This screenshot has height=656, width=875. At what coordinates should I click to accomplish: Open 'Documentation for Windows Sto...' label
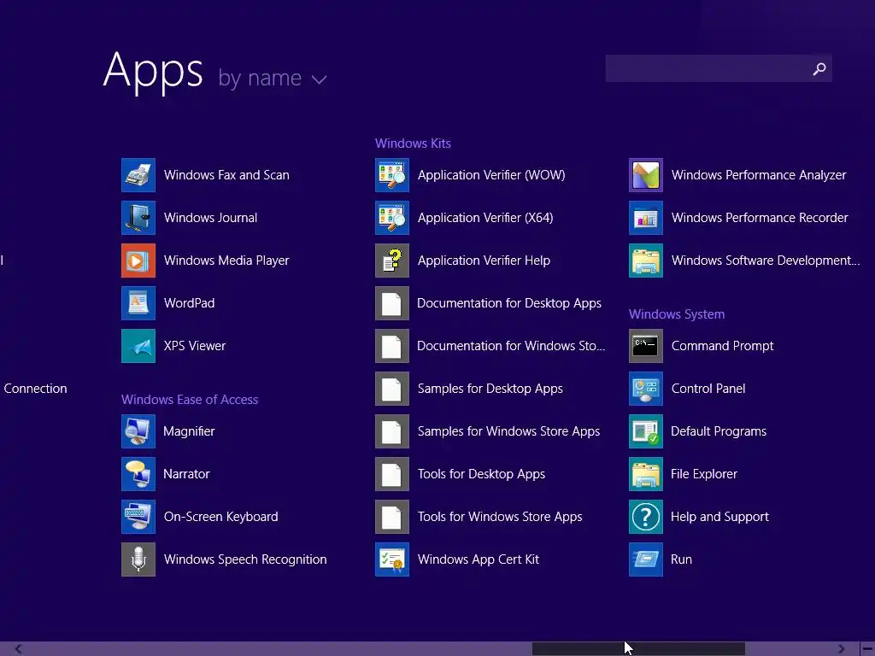click(511, 346)
